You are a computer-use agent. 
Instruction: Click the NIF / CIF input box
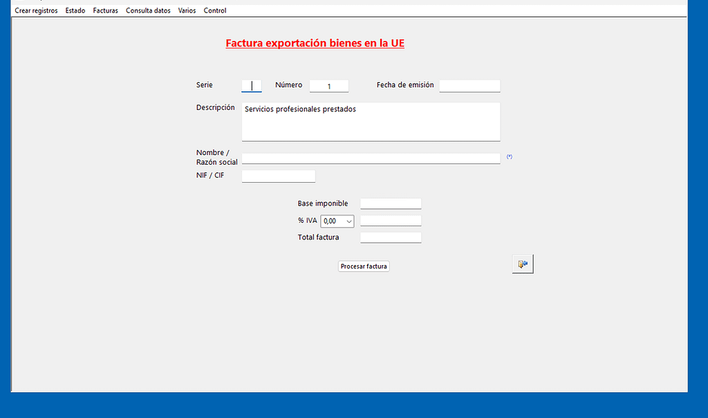279,176
